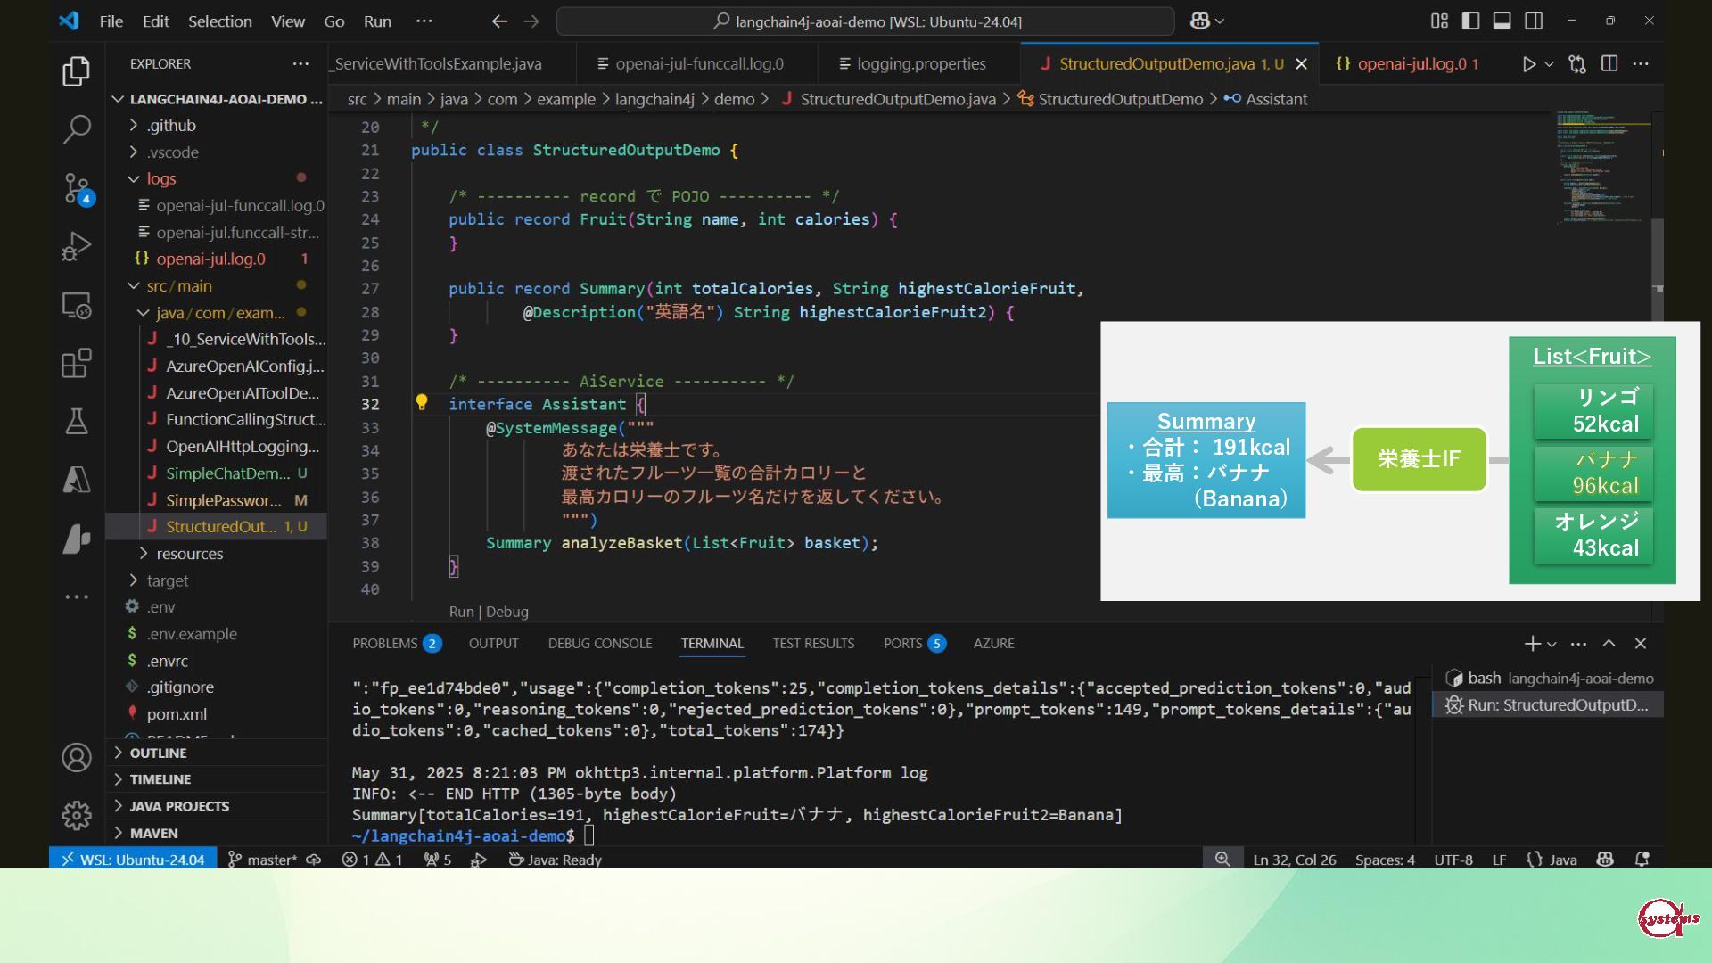Toggle the primary side bar visibility

1471,21
